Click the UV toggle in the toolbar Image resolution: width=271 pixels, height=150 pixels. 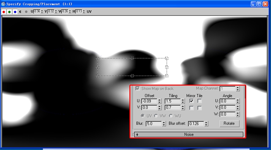tap(89, 12)
